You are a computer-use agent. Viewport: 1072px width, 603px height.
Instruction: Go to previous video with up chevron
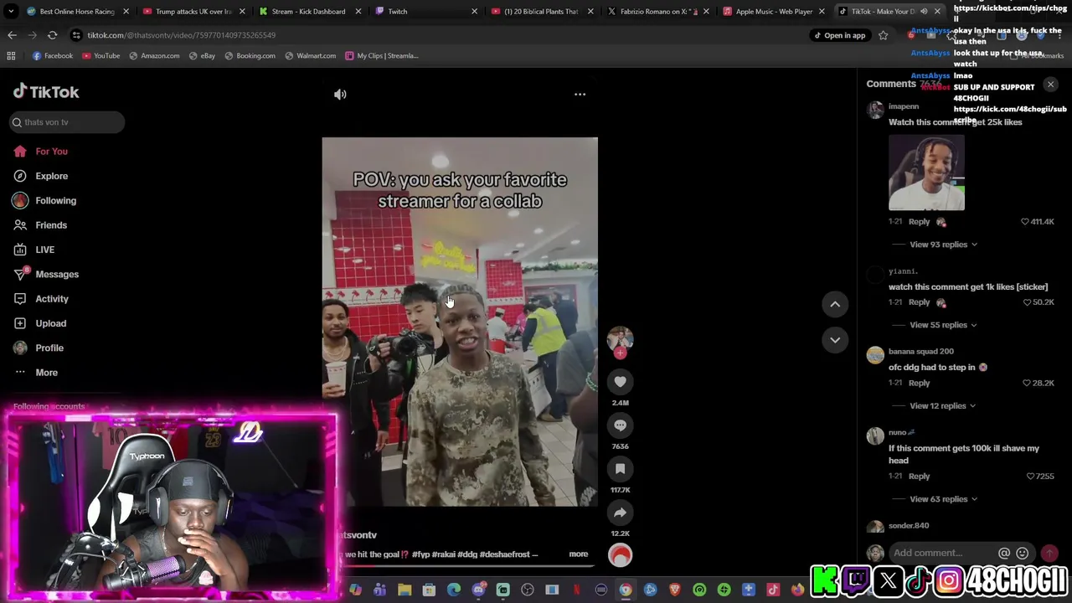[835, 305]
